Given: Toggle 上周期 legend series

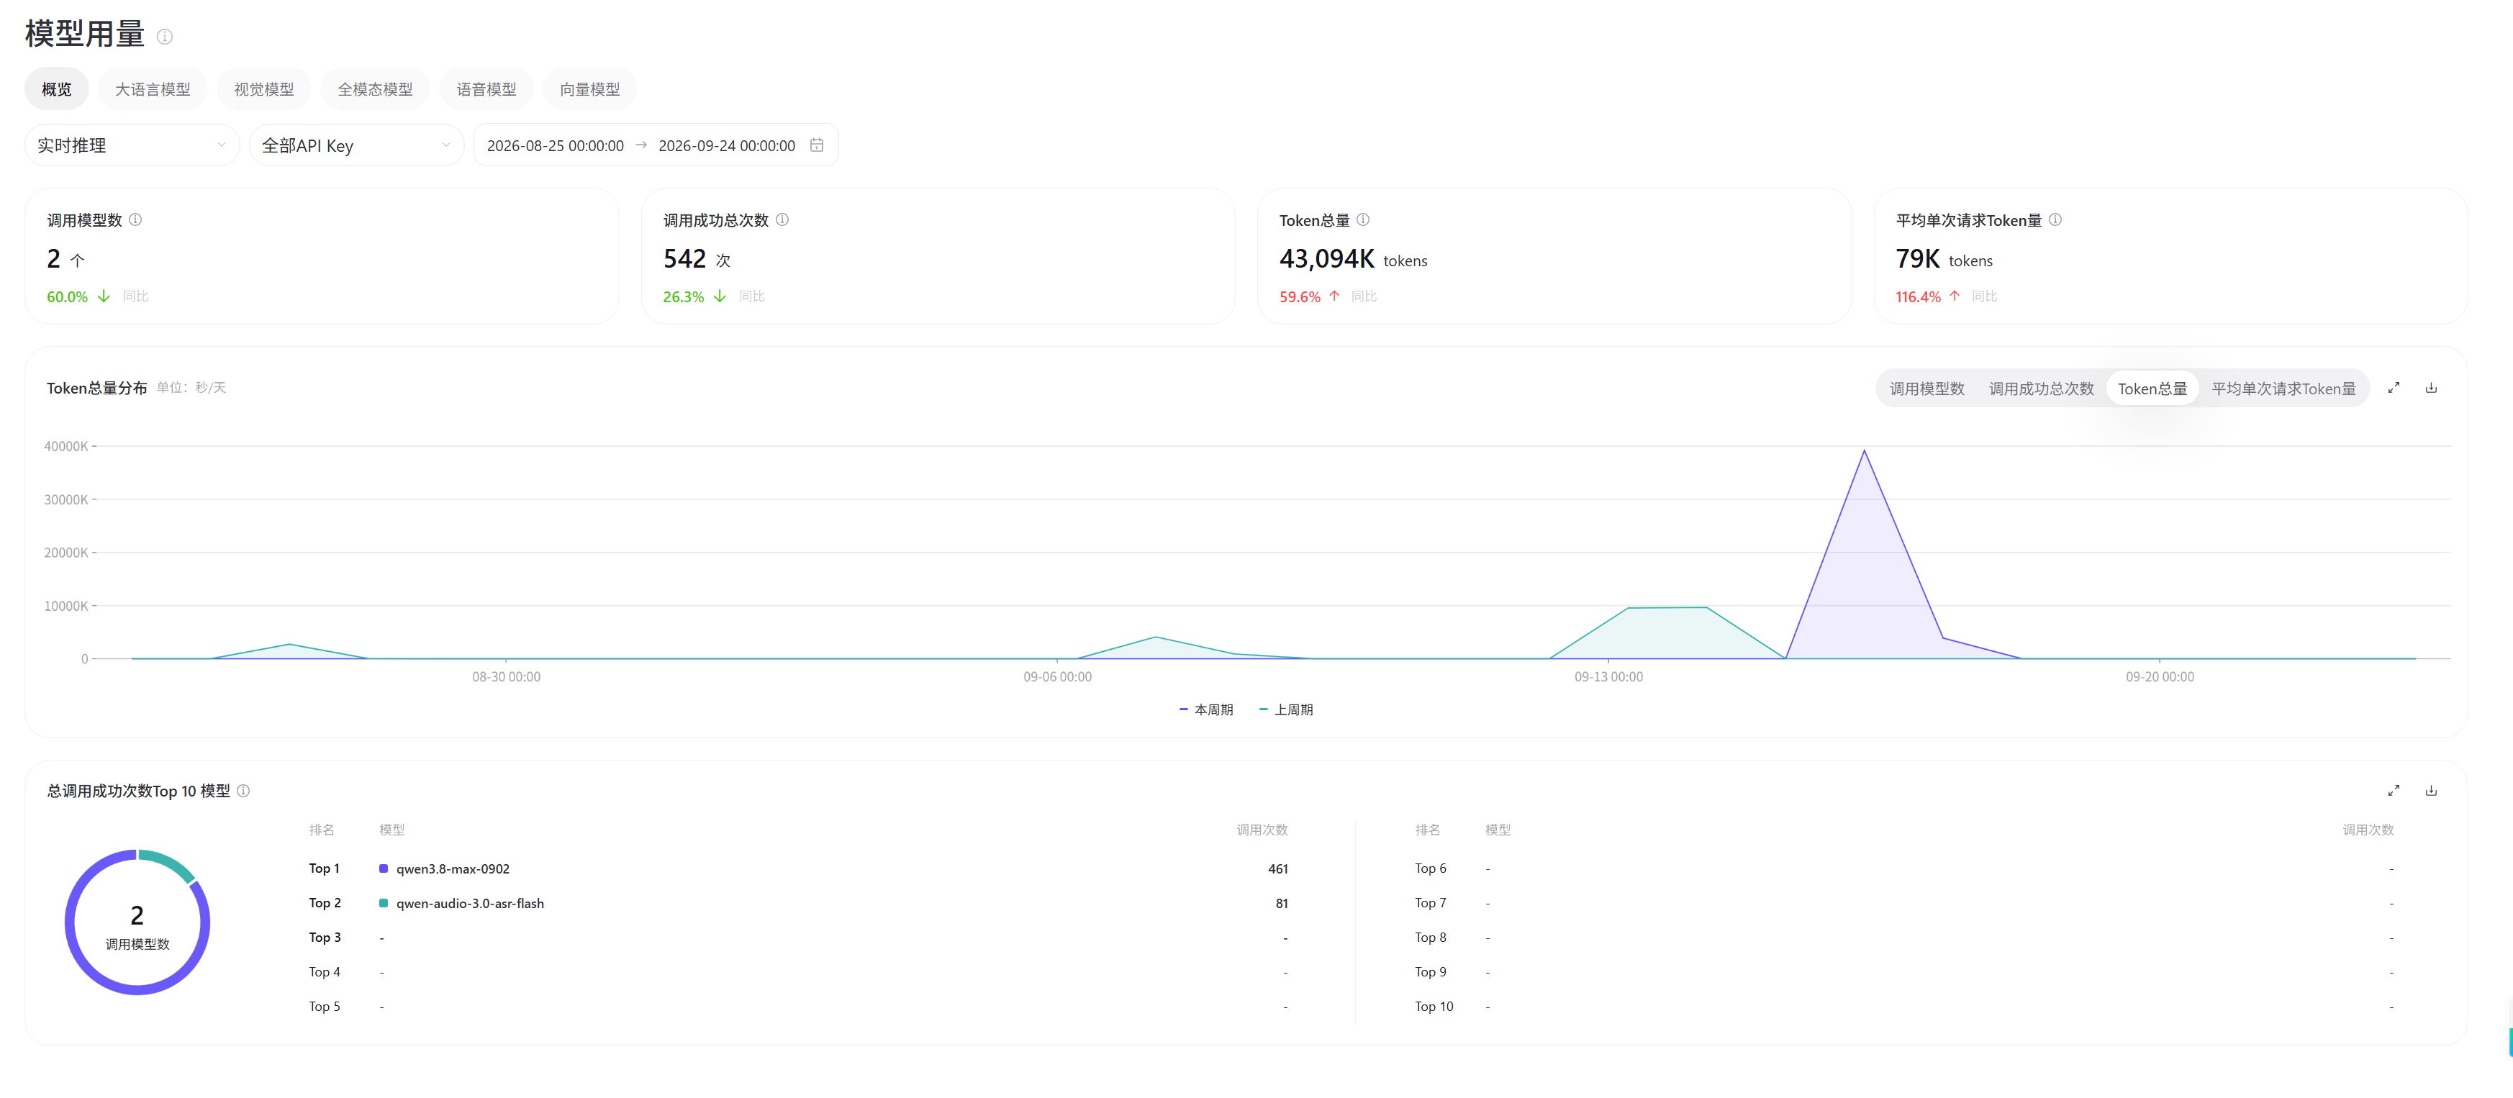Looking at the screenshot, I should coord(1286,710).
